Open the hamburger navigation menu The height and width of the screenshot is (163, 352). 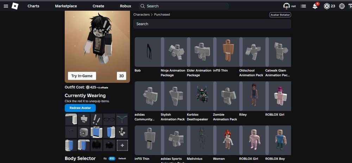pyautogui.click(x=6, y=6)
